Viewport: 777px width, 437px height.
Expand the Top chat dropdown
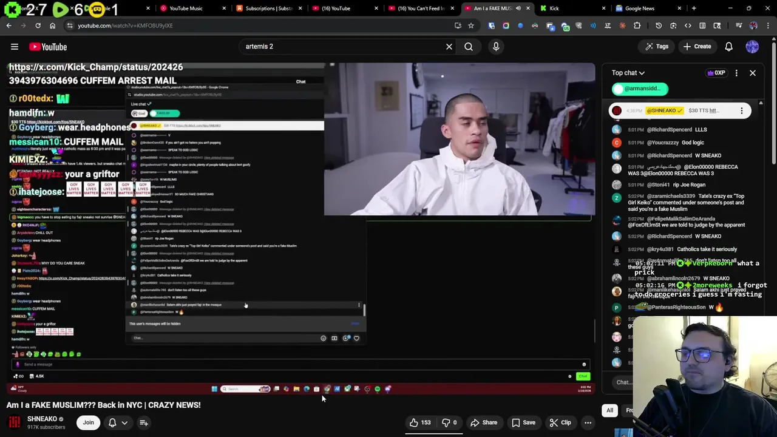point(628,73)
